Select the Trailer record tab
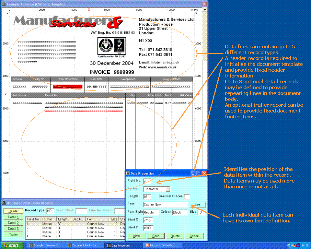This screenshot has height=249, width=311. (x=13, y=235)
